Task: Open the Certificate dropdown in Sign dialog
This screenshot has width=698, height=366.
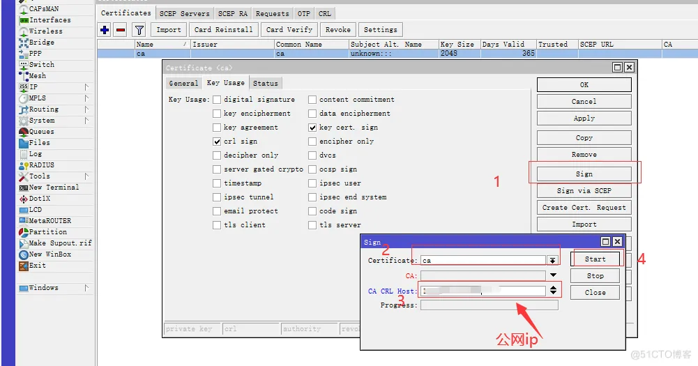Action: [x=552, y=261]
